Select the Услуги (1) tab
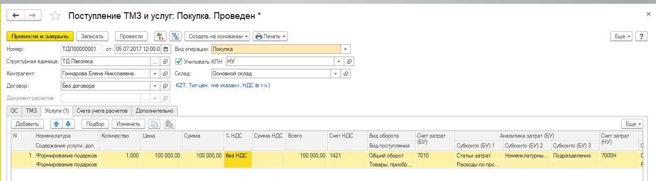 [x=57, y=111]
